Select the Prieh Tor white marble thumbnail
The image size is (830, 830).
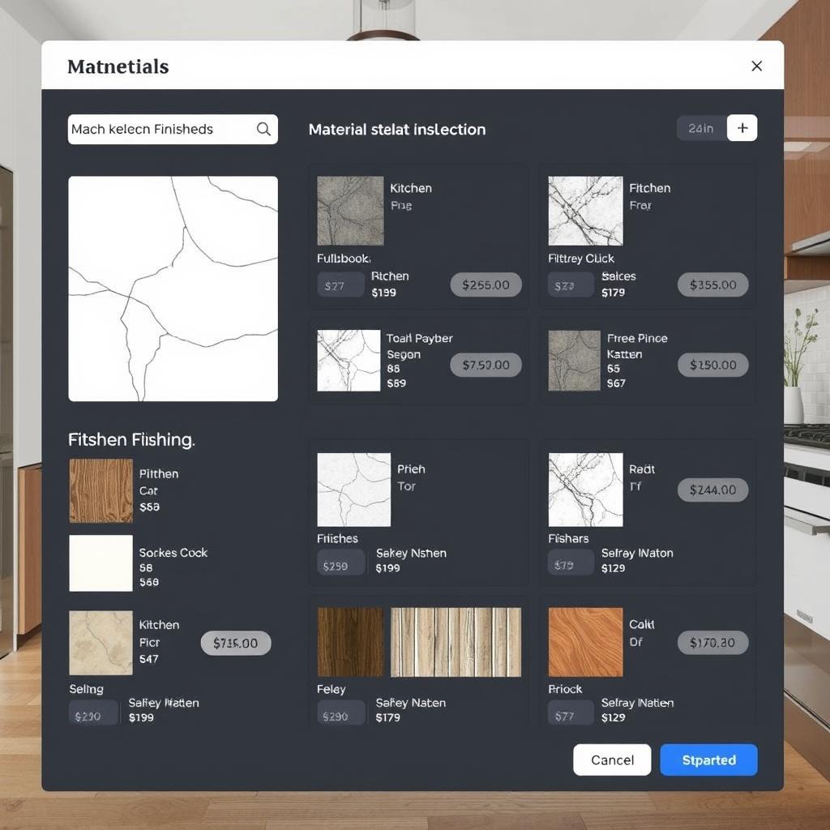tap(354, 490)
